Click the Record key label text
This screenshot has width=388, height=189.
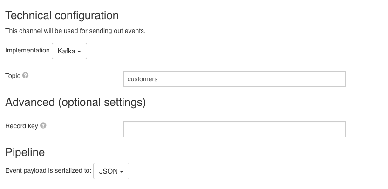pos(21,126)
